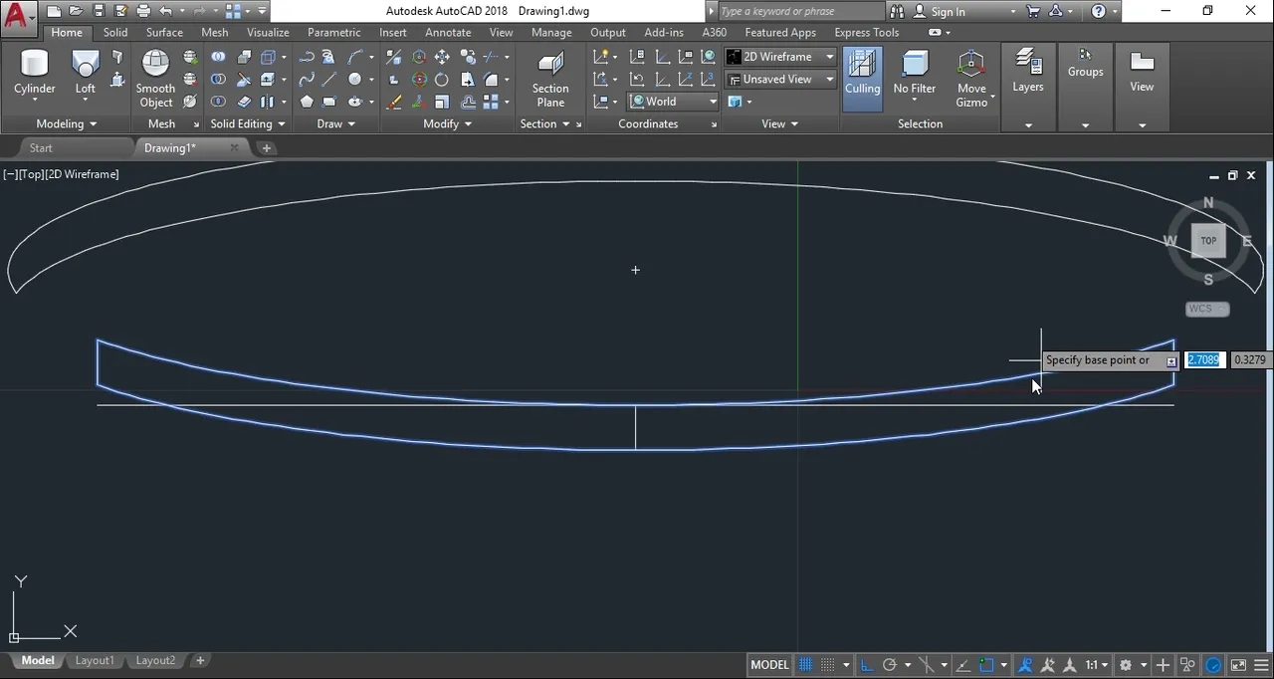1274x679 pixels.
Task: Click the Array tool in Modify panel
Action: coord(491,102)
